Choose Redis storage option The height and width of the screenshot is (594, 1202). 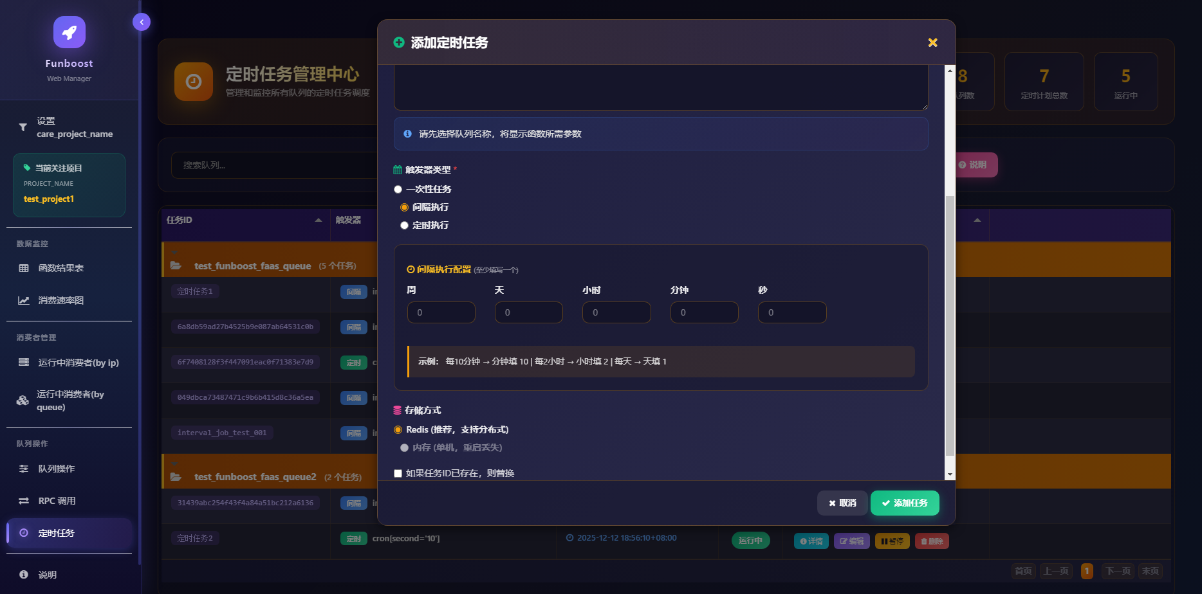398,429
